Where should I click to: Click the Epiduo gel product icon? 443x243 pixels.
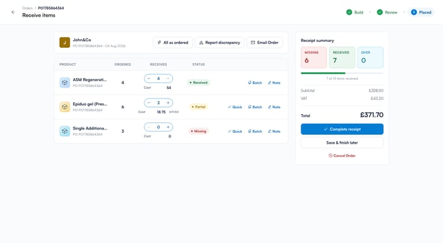[x=64, y=107]
